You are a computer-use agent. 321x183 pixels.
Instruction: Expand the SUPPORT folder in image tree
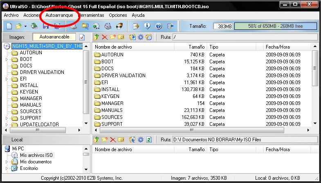click(7, 118)
